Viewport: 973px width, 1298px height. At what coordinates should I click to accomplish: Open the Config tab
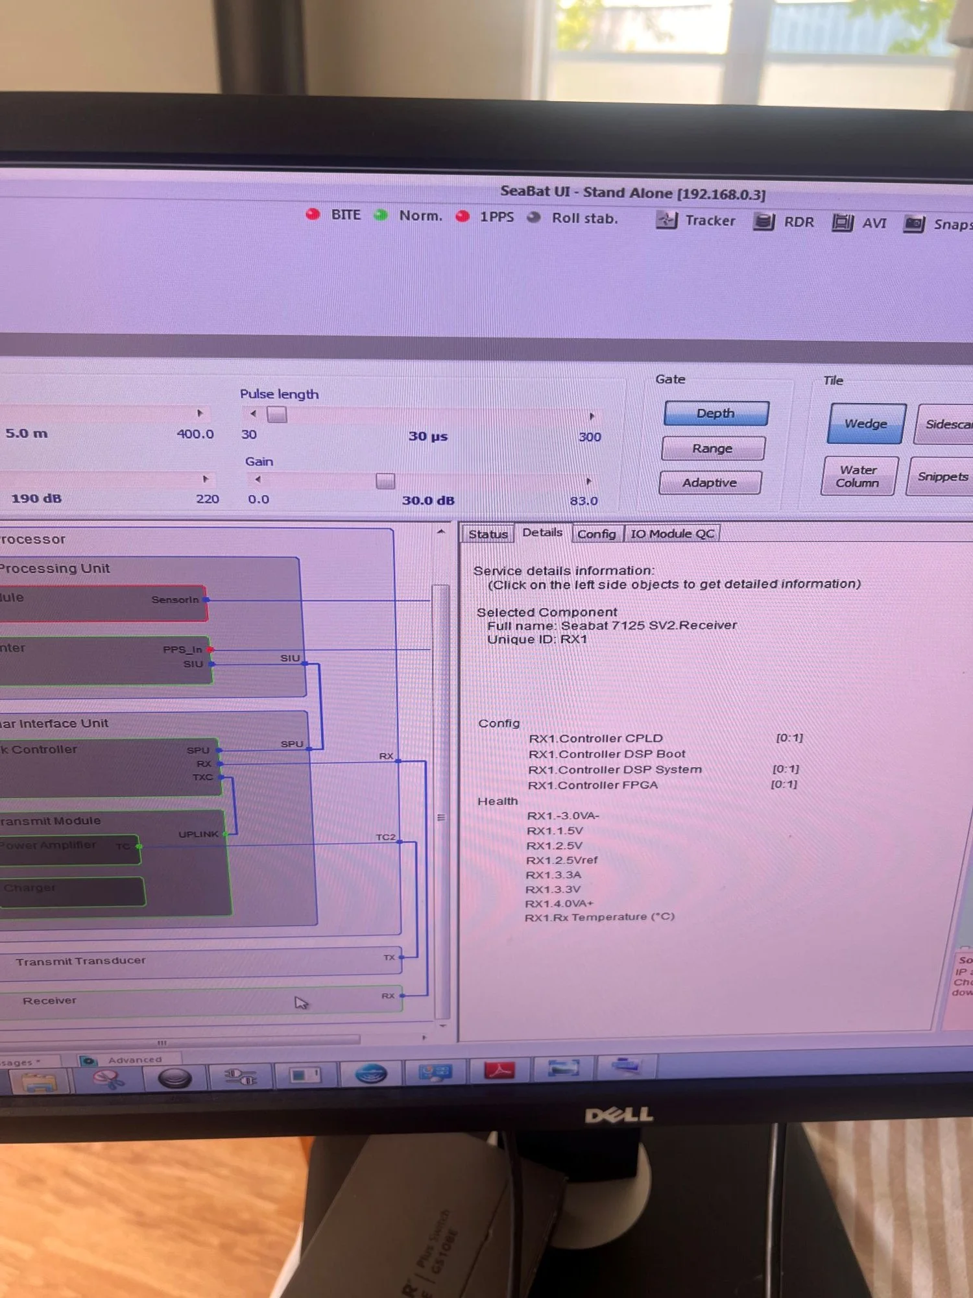tap(597, 534)
